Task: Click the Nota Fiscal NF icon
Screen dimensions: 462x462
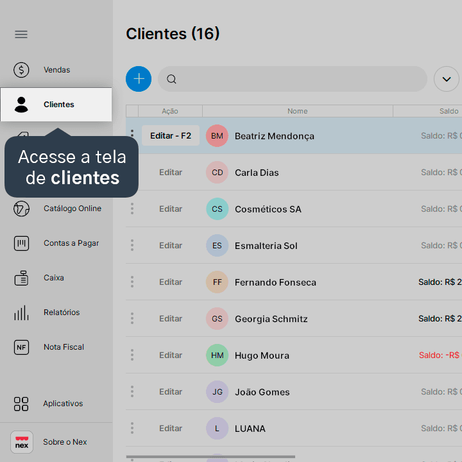Action: [x=21, y=347]
